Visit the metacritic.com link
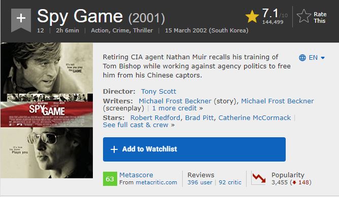This screenshot has height=197, width=339. [x=156, y=182]
